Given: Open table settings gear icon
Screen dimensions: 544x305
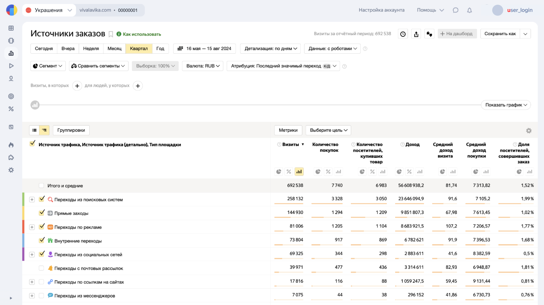Looking at the screenshot, I should tap(529, 131).
